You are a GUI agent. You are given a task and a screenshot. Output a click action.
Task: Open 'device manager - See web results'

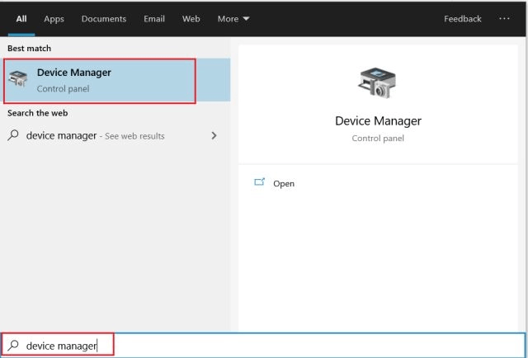95,135
